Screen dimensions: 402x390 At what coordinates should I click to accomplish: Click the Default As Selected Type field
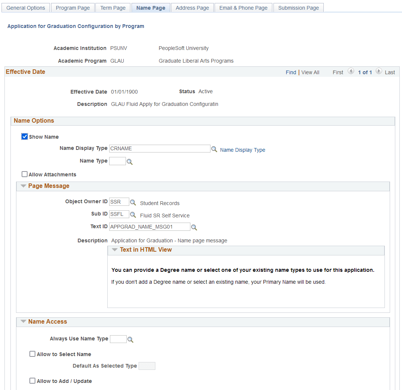tap(147, 366)
